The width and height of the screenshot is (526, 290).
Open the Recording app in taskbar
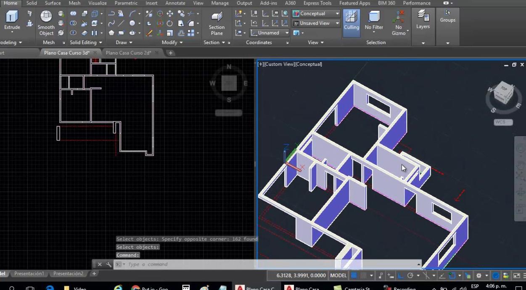399,287
